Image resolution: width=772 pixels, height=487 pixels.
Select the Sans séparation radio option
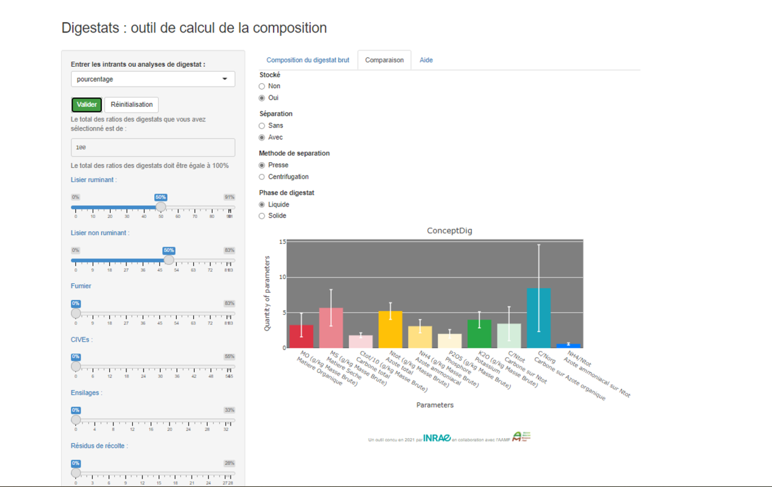[x=262, y=126]
